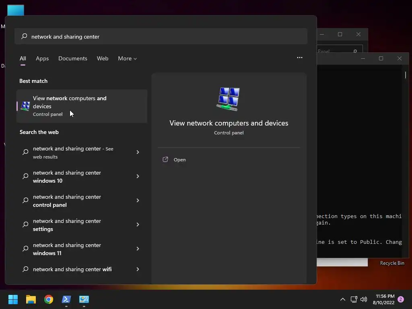The width and height of the screenshot is (412, 309).
Task: Open Google Chrome from the taskbar
Action: coord(49,299)
